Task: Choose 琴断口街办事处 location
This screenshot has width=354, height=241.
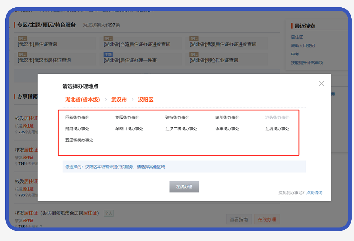Action: 129,129
